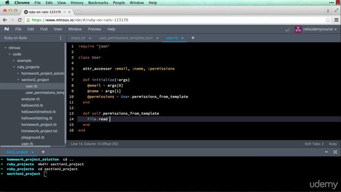Close the section2_project terminal tab

tap(33, 152)
